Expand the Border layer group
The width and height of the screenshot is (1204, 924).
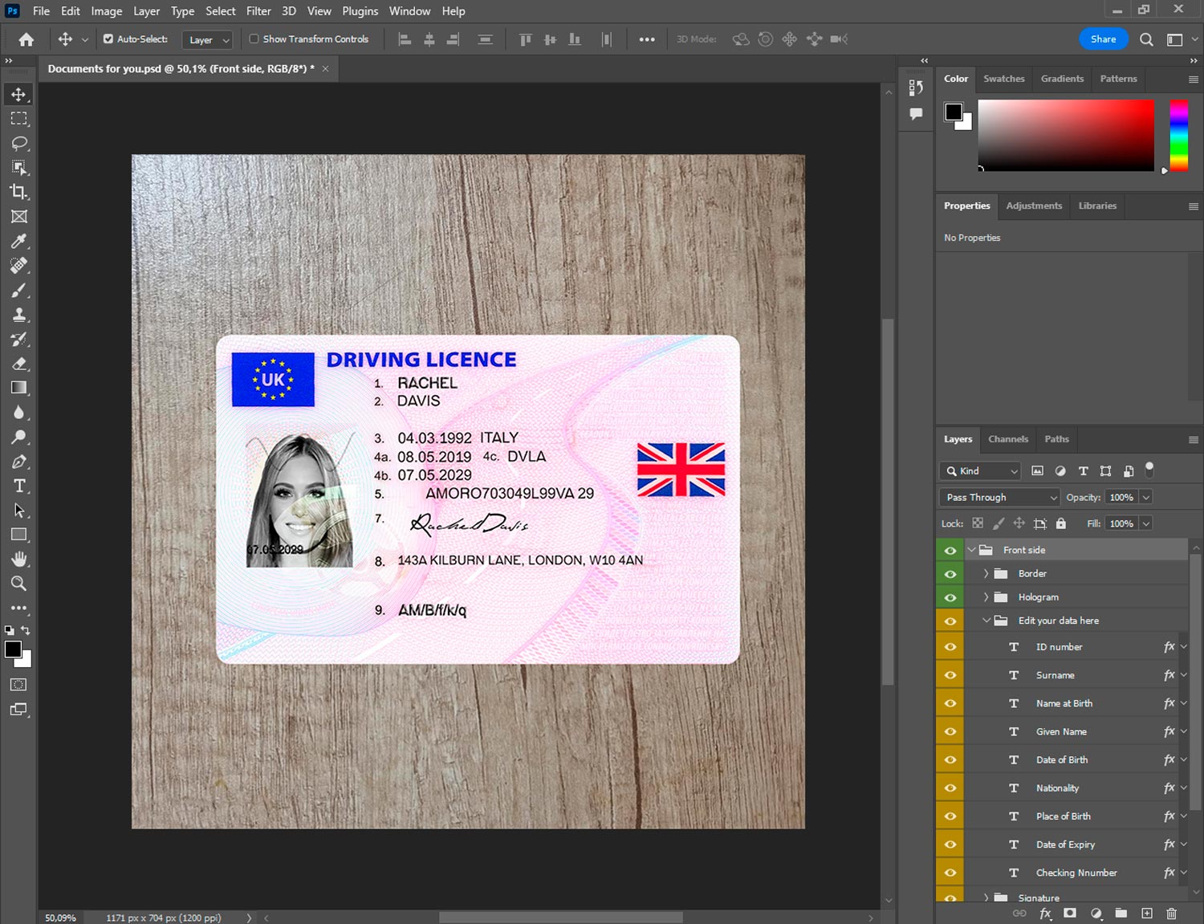[x=986, y=574]
